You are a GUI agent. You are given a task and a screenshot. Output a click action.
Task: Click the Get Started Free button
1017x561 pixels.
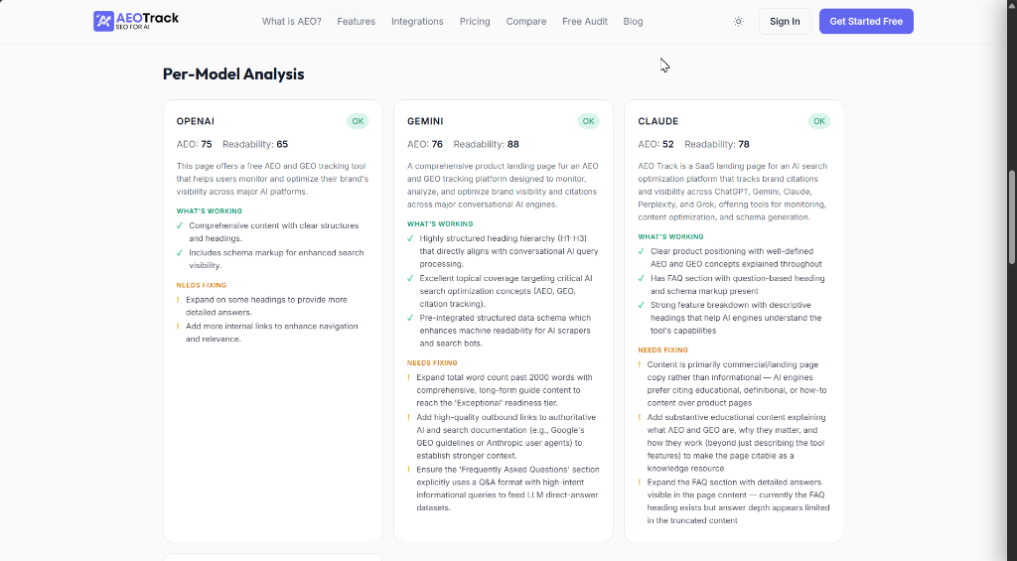pyautogui.click(x=866, y=22)
